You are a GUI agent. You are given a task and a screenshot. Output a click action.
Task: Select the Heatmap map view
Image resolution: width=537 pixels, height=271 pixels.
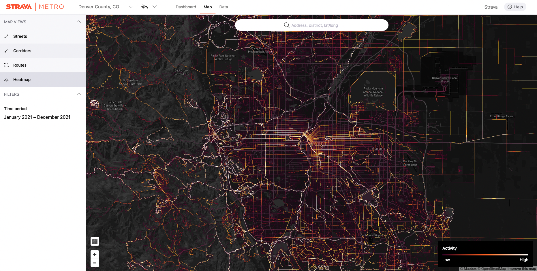tap(43, 80)
